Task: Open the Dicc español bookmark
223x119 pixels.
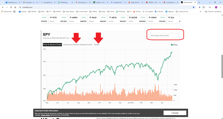Action: click(148, 12)
